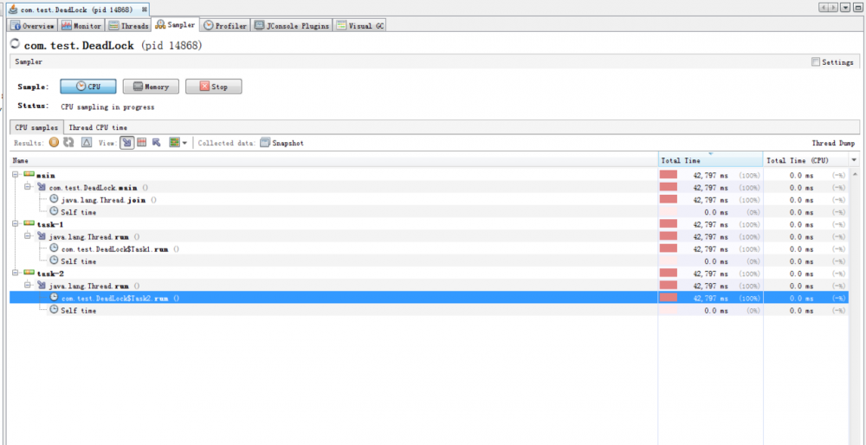Open the results aggregation dropdown in the toolbar
This screenshot has height=445, width=866.
point(178,143)
